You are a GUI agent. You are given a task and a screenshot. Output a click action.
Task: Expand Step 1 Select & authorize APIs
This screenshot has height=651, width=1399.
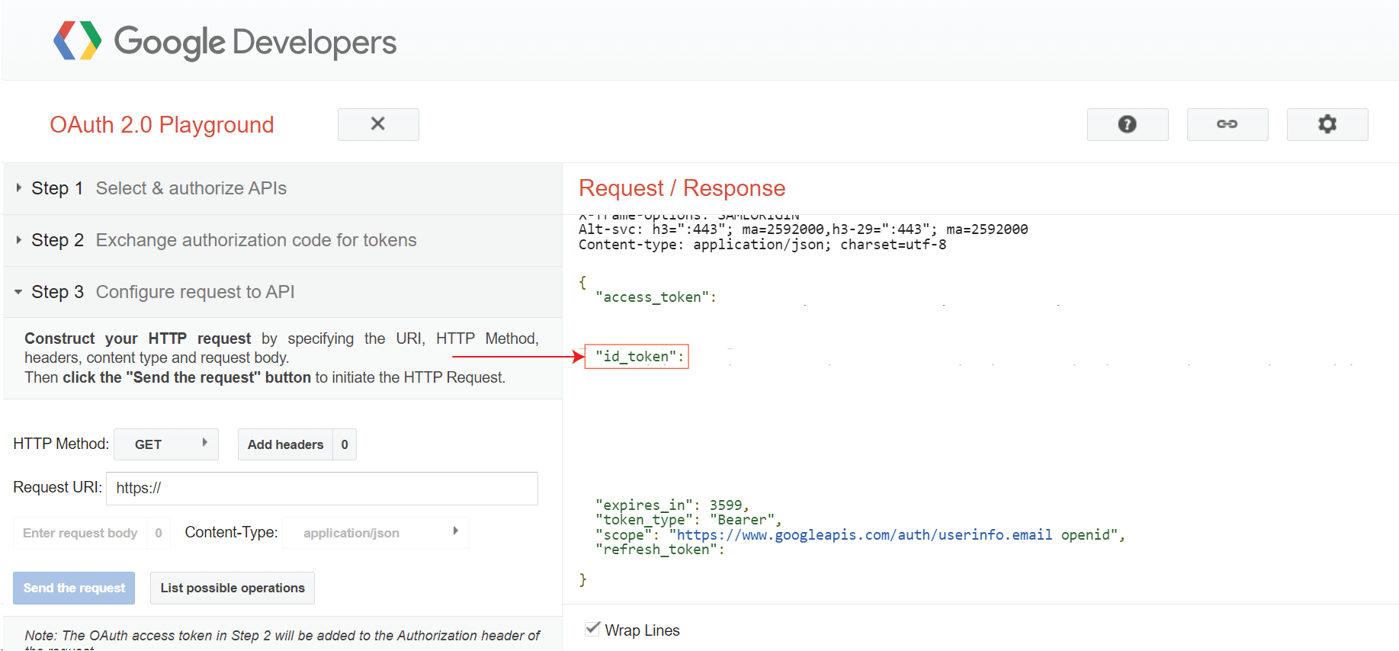(282, 188)
